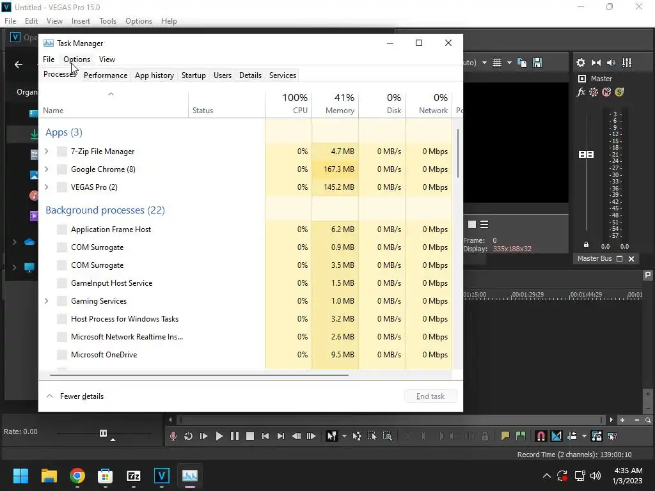Open Master FX button
The height and width of the screenshot is (491, 655).
coord(581,92)
